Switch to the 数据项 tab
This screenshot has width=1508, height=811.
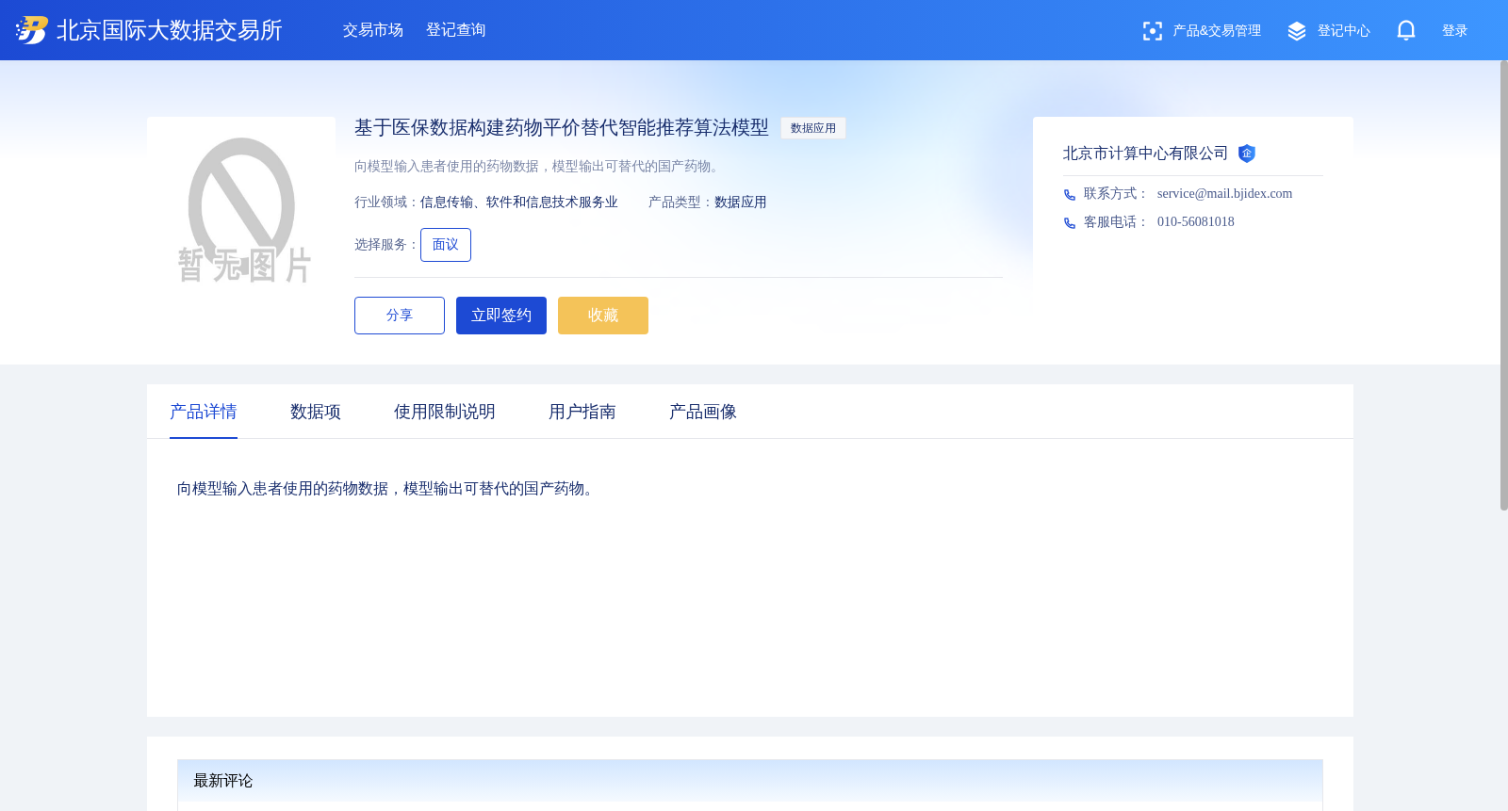point(316,412)
